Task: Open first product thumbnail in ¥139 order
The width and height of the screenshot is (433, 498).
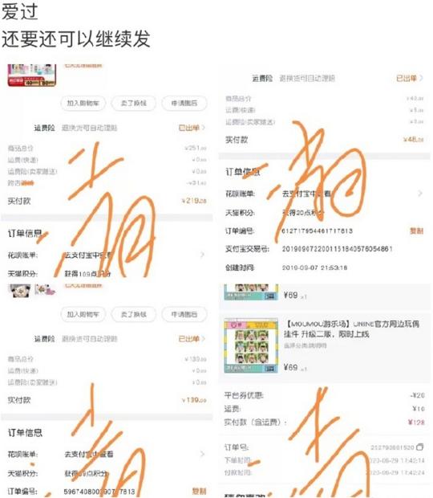Action: (x=21, y=290)
